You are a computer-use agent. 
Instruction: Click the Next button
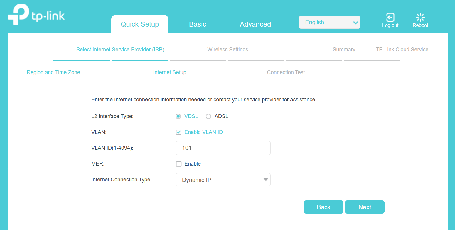pyautogui.click(x=365, y=207)
